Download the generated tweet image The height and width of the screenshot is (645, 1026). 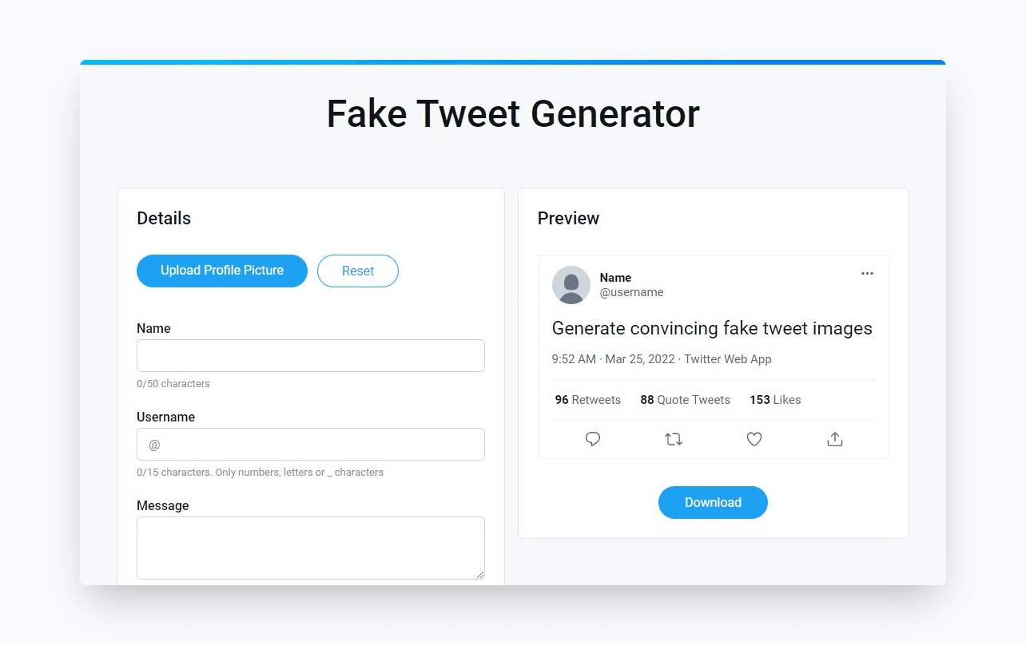coord(713,502)
